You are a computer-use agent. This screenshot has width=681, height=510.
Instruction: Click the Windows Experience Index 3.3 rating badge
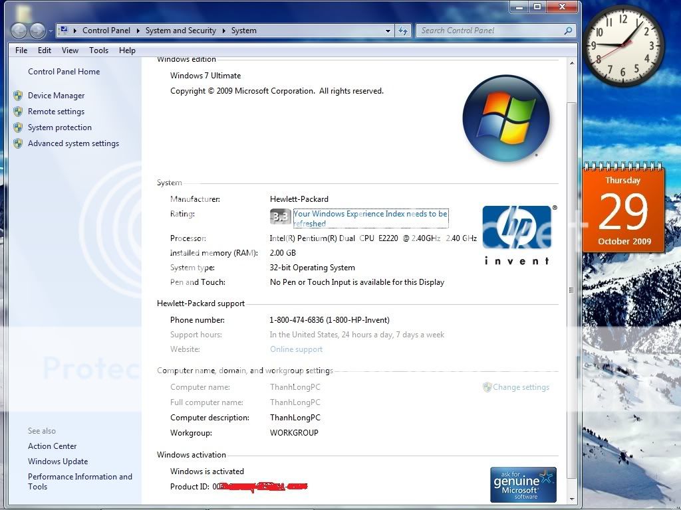point(280,216)
